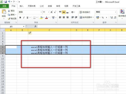Switch to the 视图 View tab

pos(66,6)
